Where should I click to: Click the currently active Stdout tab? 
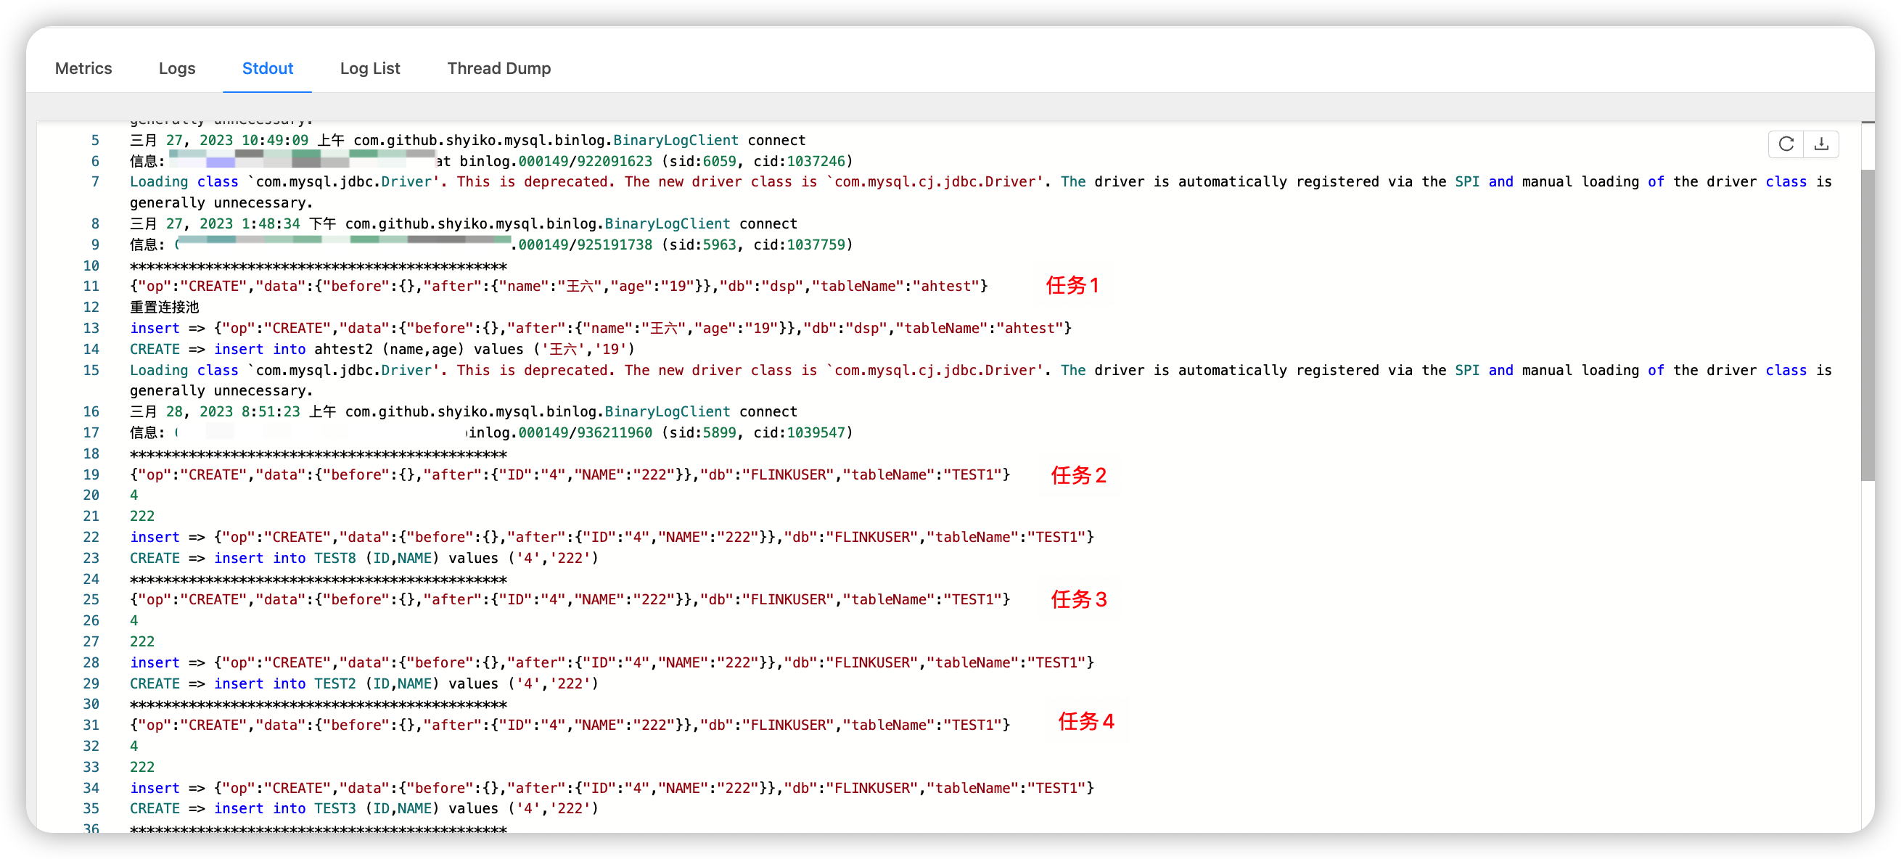(x=267, y=68)
